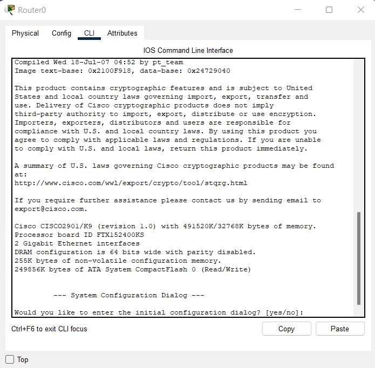Click the System Configuration Dialog heading
The image size is (375, 368).
point(129,295)
